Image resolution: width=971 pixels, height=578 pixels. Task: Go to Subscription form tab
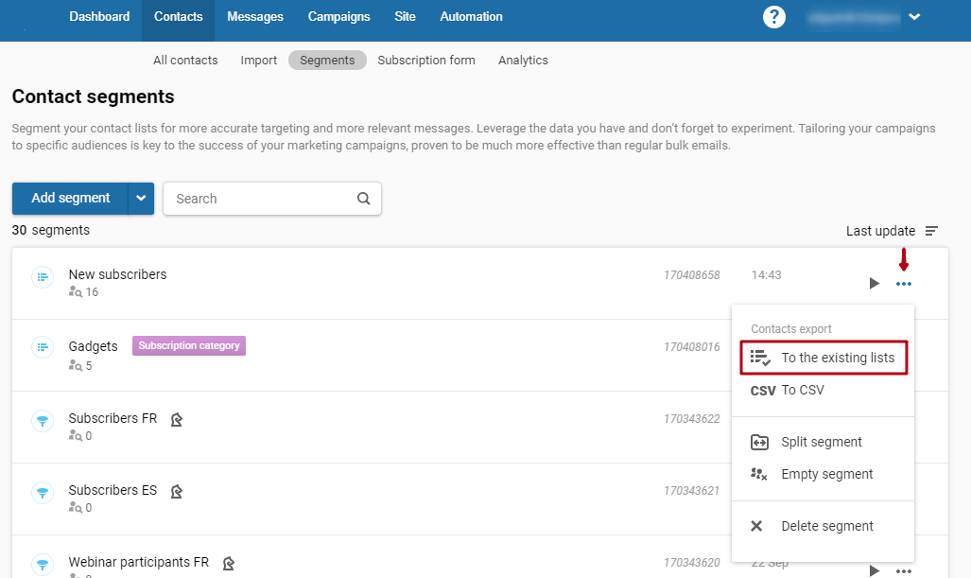pyautogui.click(x=426, y=61)
